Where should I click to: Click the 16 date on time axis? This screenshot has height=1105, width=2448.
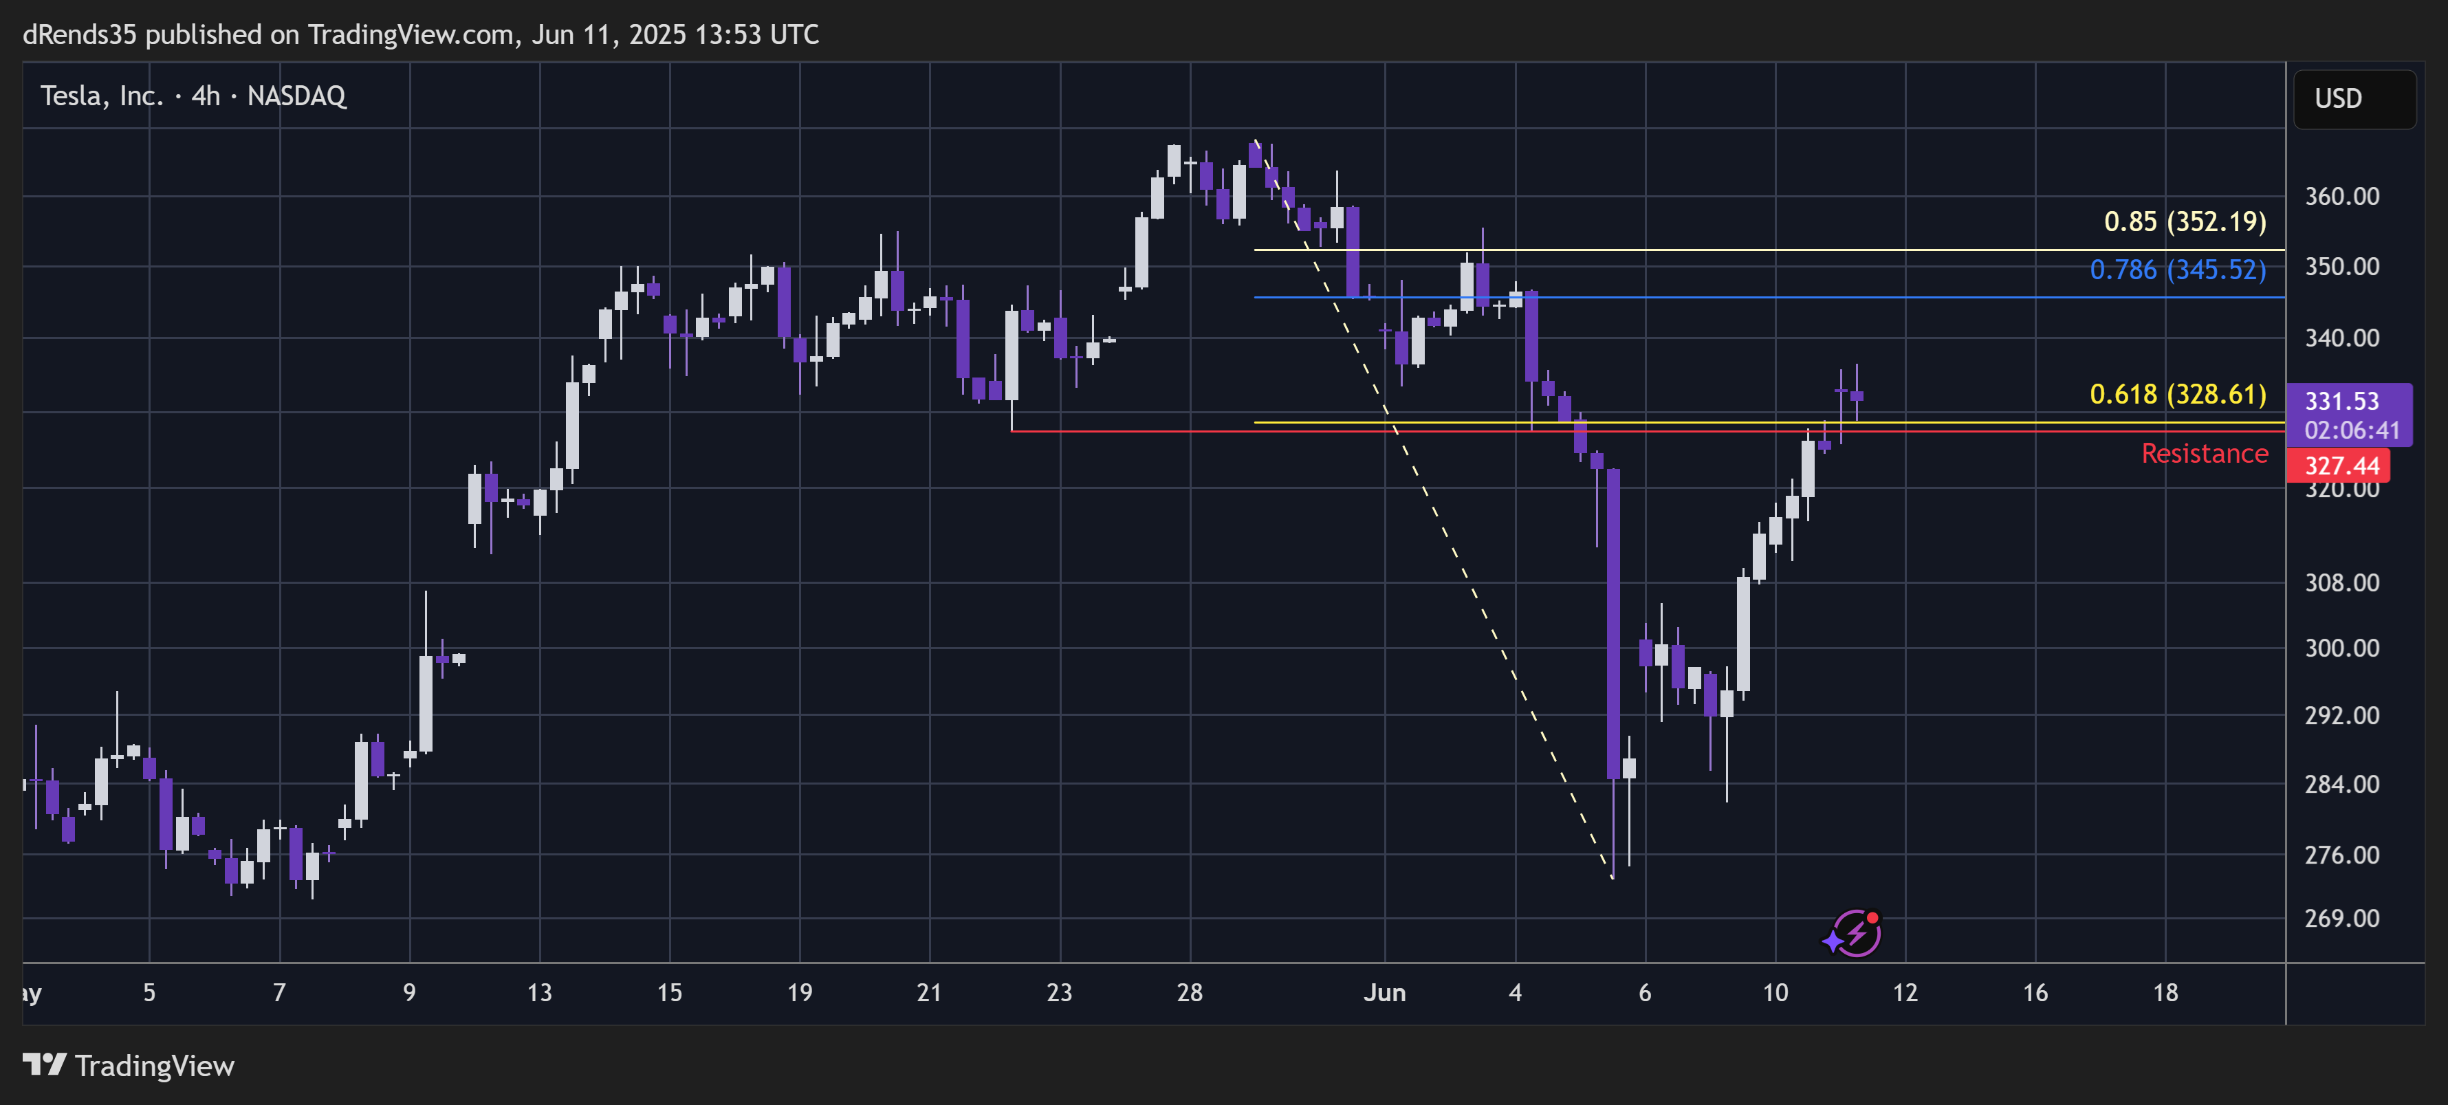2035,993
